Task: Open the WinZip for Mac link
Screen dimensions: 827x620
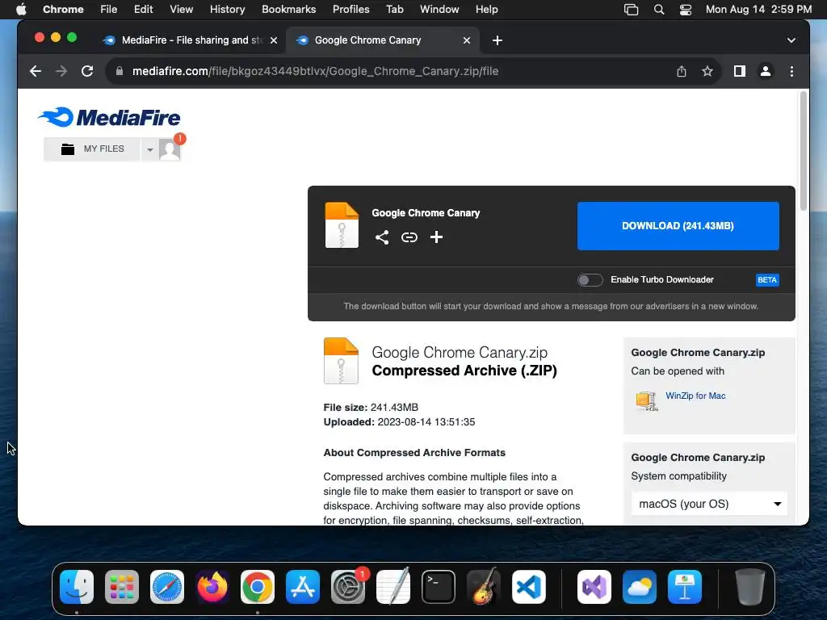Action: 695,396
